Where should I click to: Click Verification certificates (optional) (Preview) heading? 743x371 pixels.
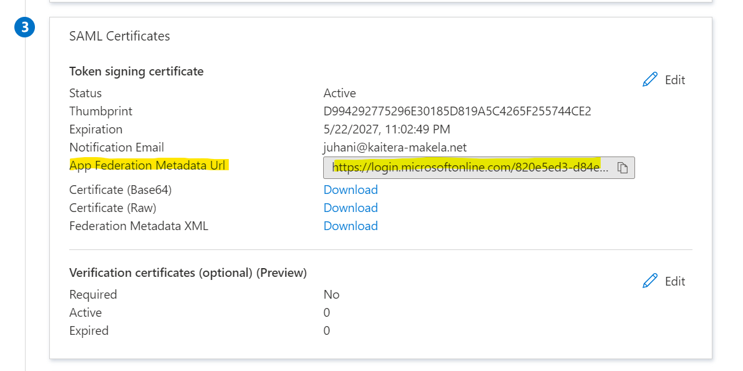[188, 273]
